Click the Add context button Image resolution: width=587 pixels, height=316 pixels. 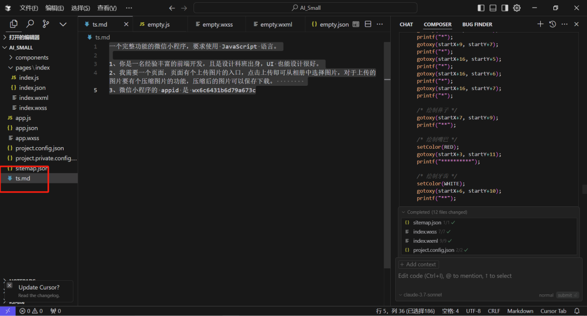click(418, 264)
